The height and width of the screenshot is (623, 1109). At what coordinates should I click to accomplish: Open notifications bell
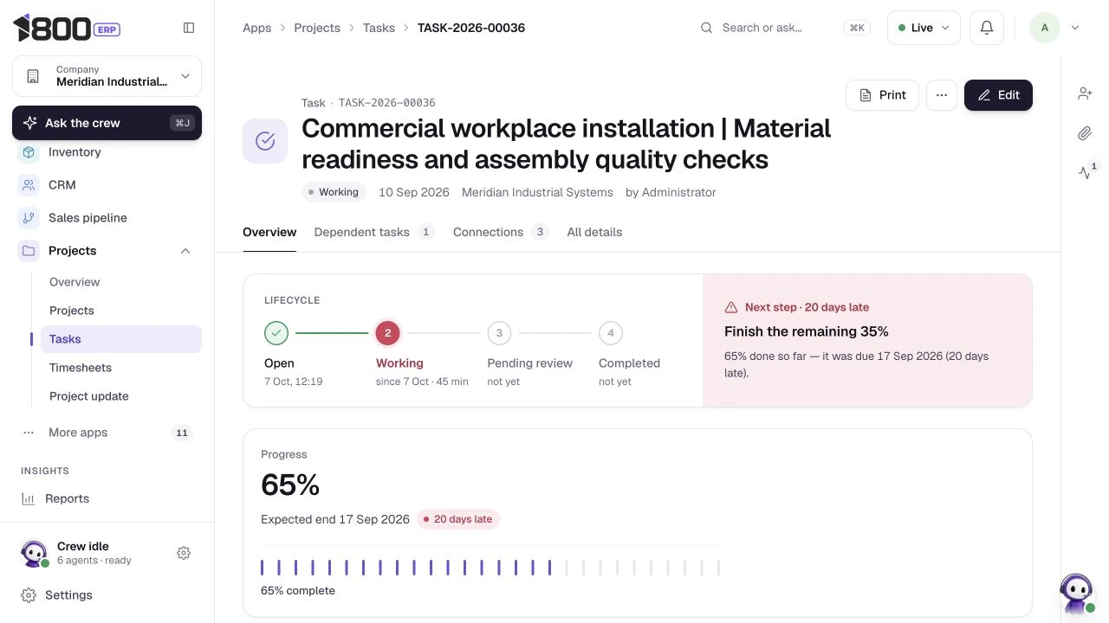coord(986,28)
